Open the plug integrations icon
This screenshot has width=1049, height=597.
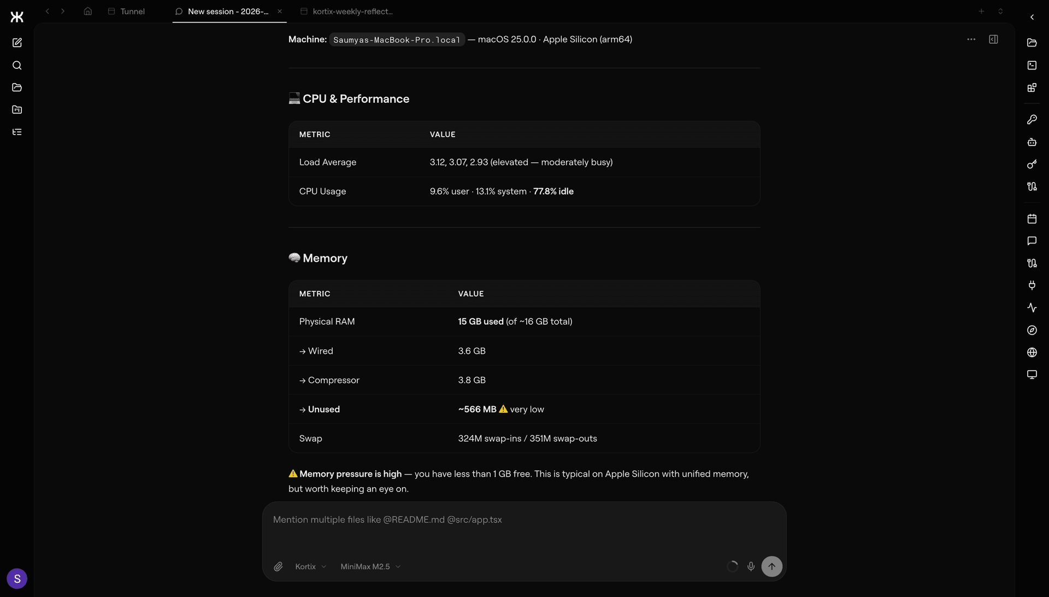click(1032, 285)
